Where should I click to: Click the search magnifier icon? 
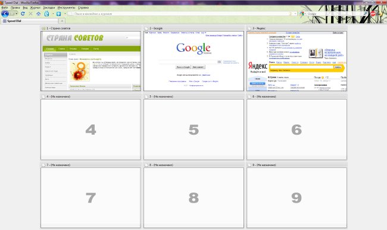(x=366, y=14)
